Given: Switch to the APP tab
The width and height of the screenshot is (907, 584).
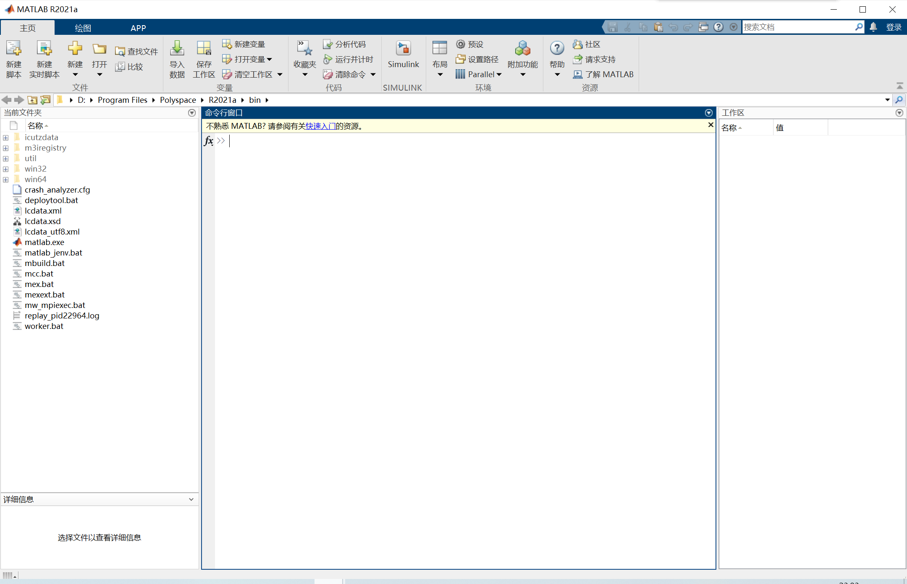Looking at the screenshot, I should 138,28.
